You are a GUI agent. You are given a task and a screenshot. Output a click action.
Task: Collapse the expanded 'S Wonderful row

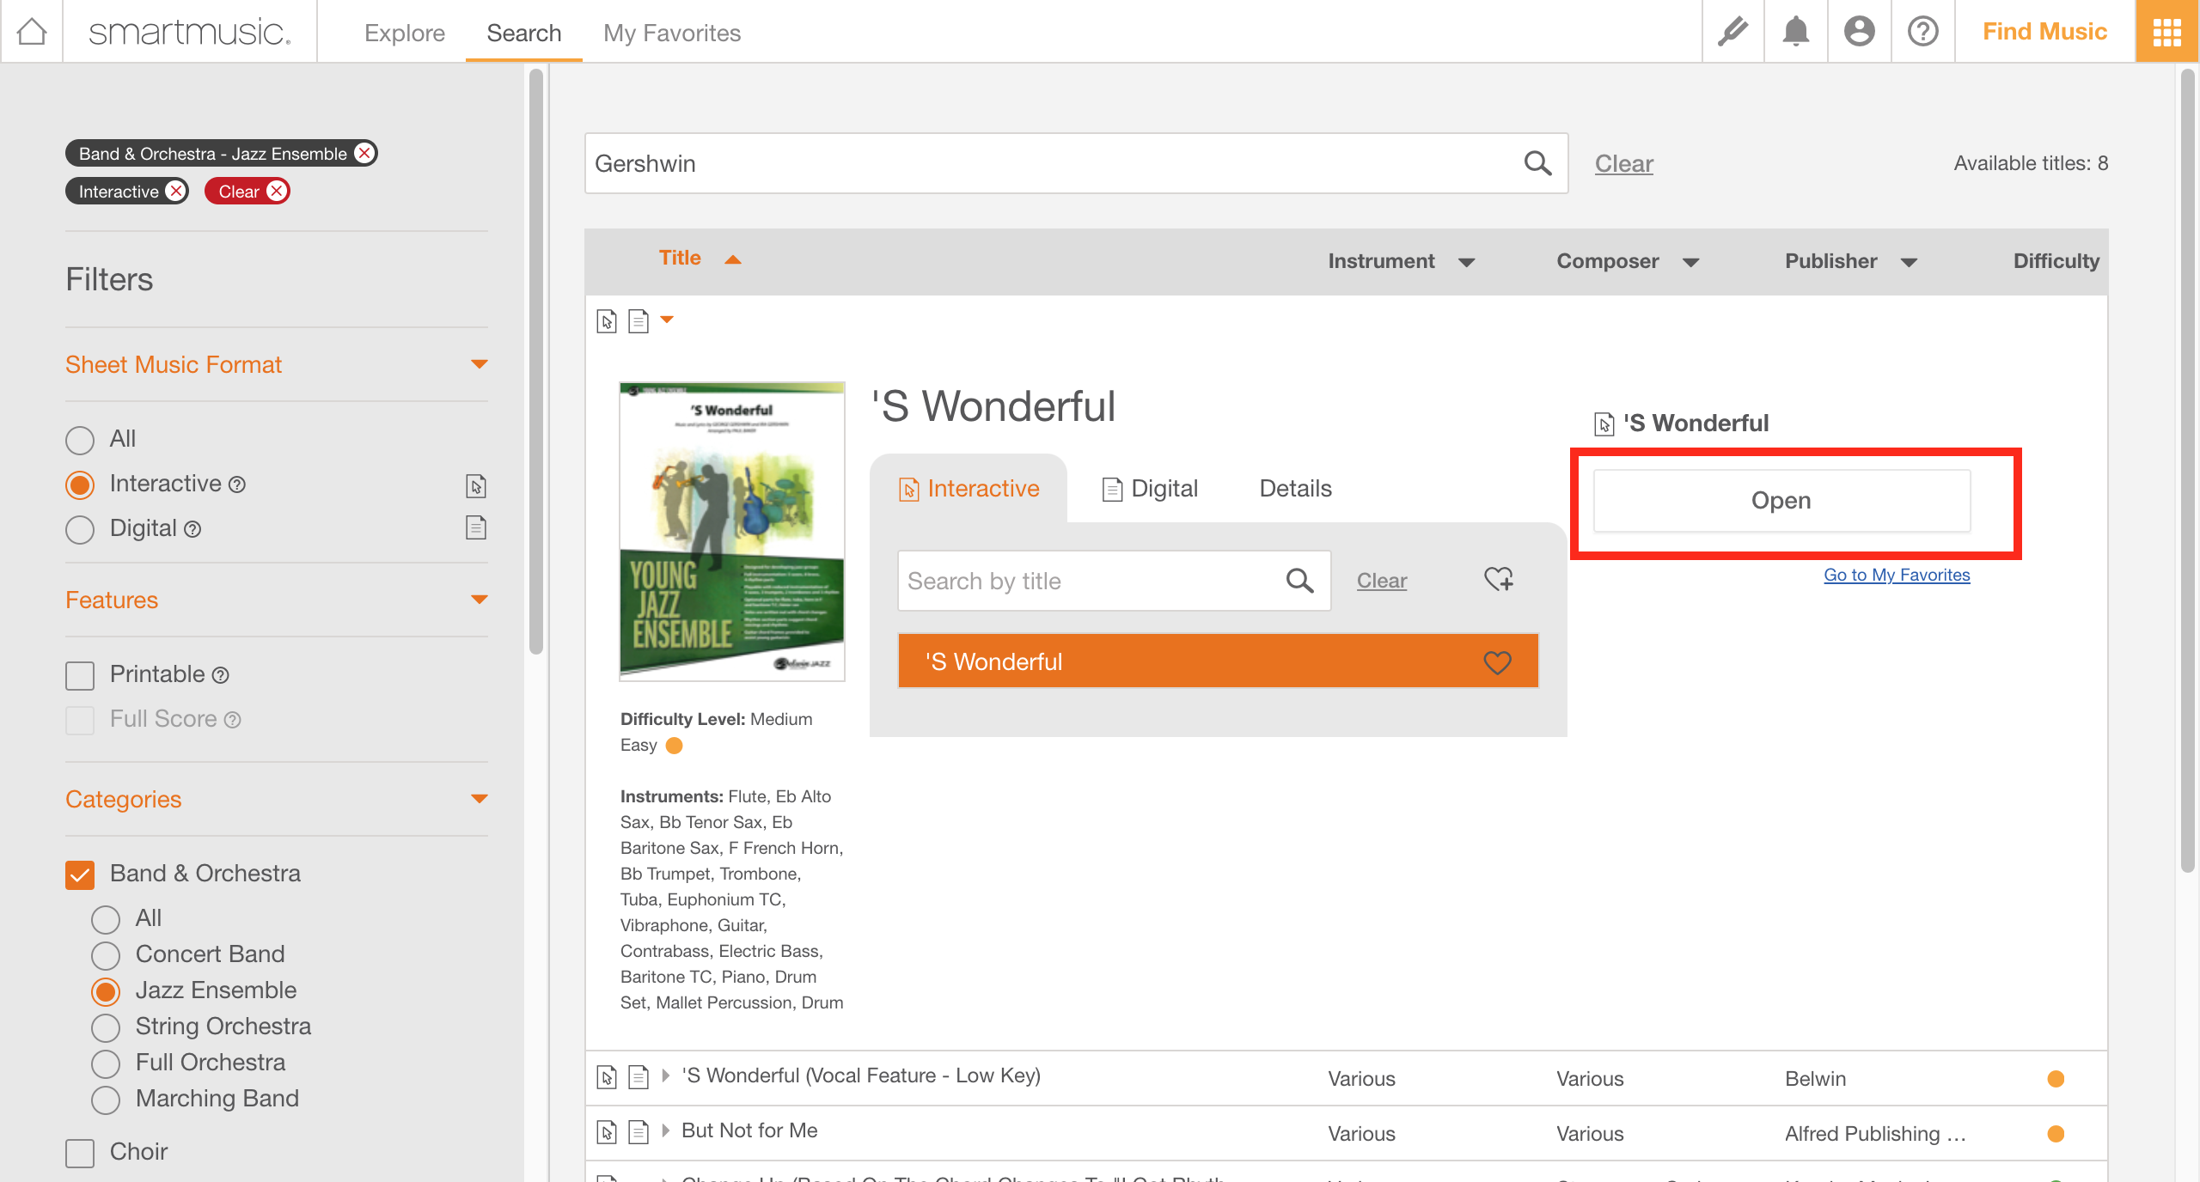[x=667, y=320]
